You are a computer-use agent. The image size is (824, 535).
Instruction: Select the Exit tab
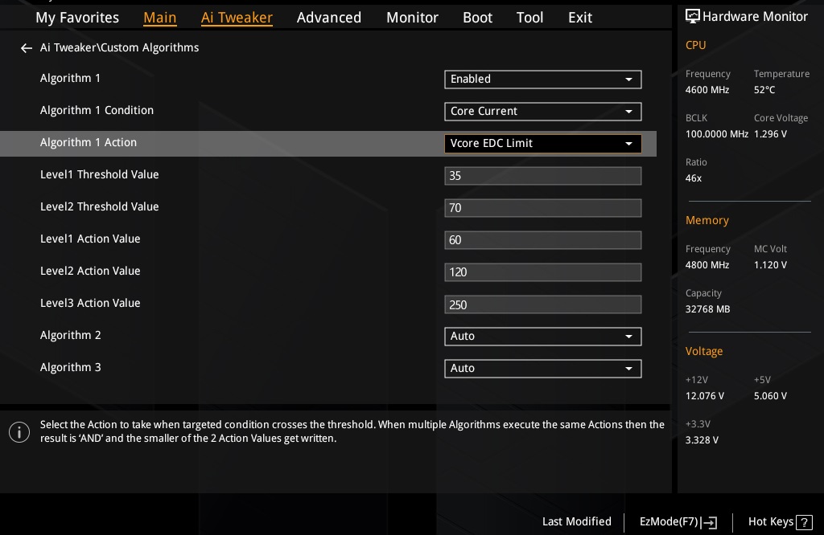tap(580, 18)
